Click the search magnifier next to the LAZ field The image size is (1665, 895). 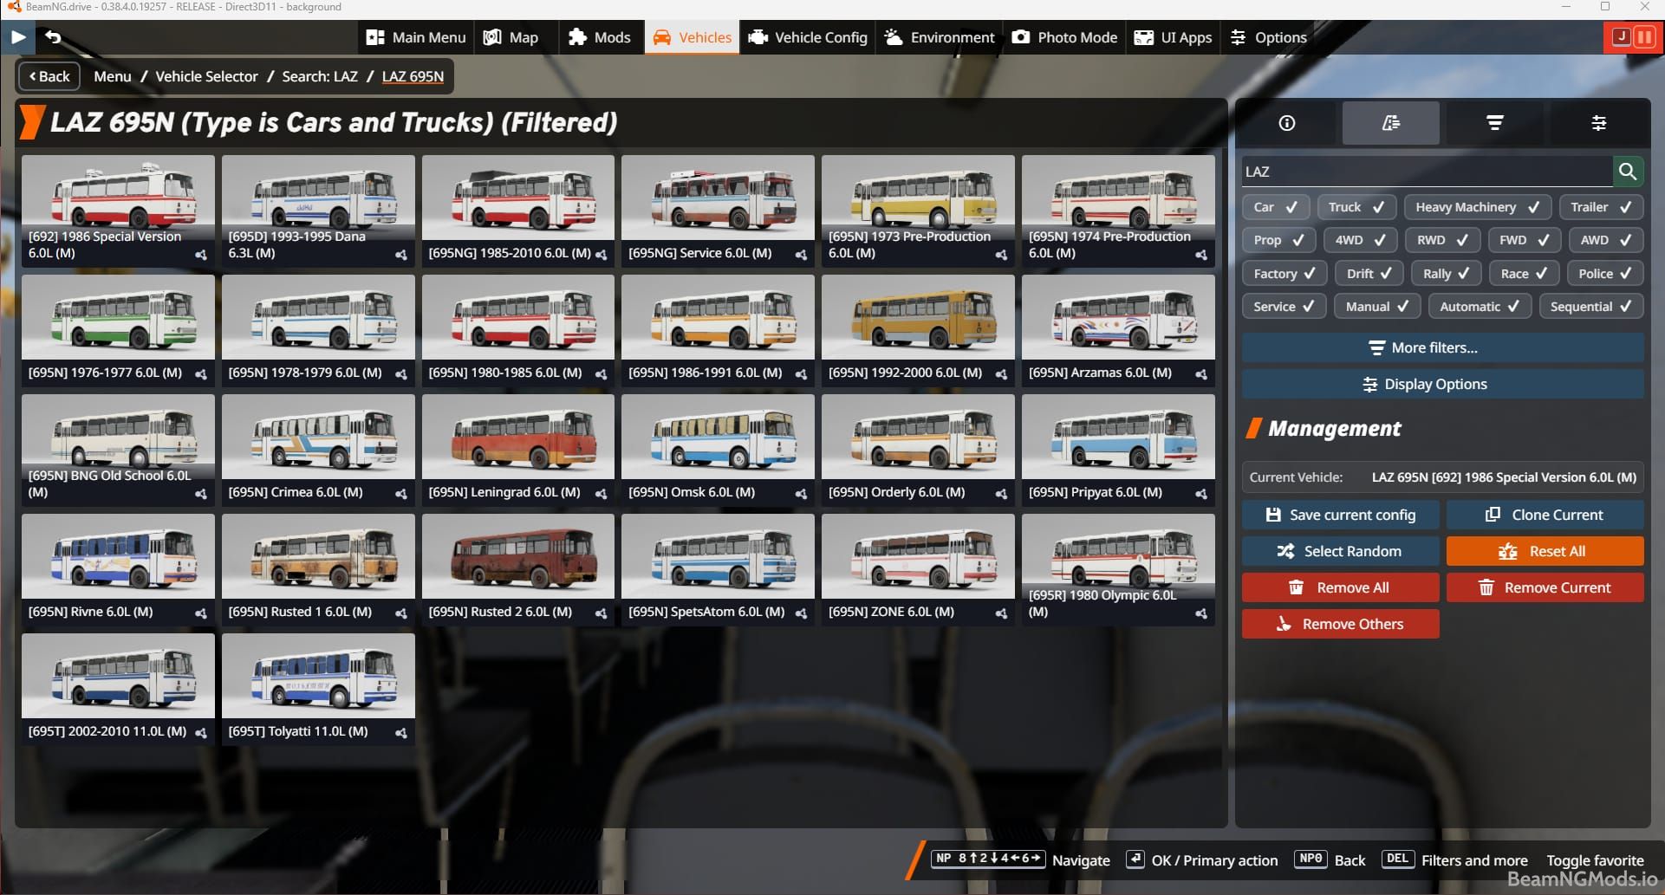[1628, 171]
